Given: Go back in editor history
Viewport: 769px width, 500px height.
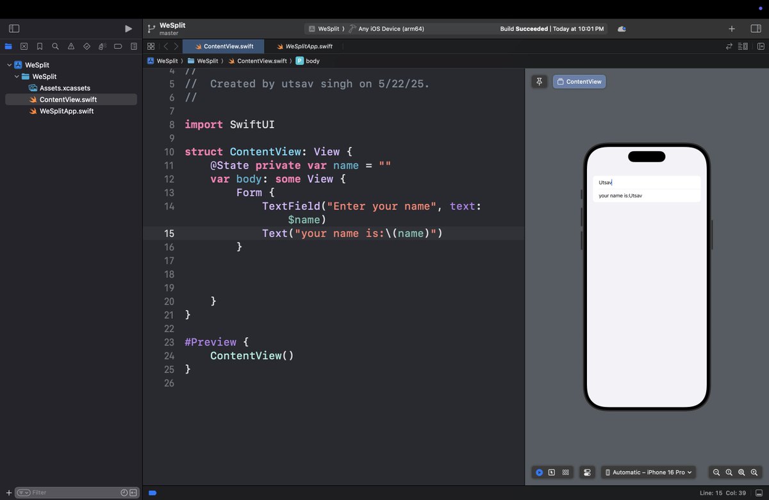Looking at the screenshot, I should pos(165,46).
